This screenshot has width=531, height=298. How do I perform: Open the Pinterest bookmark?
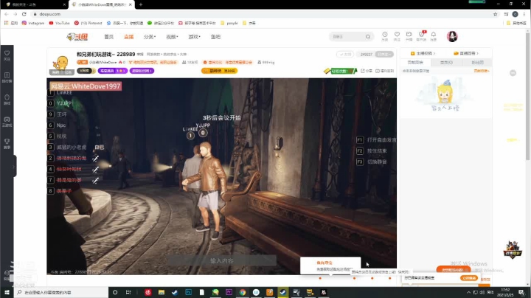pos(88,23)
